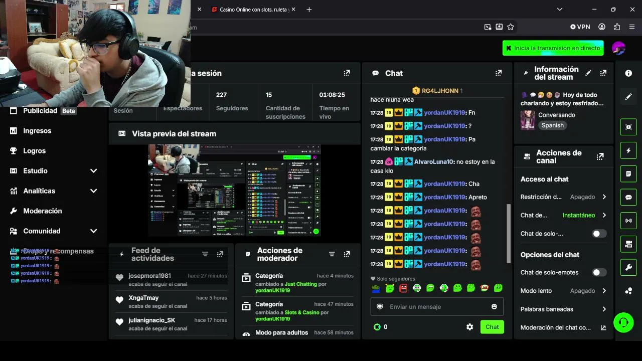
Task: Expand the Analíticas sidebar section
Action: tap(93, 191)
